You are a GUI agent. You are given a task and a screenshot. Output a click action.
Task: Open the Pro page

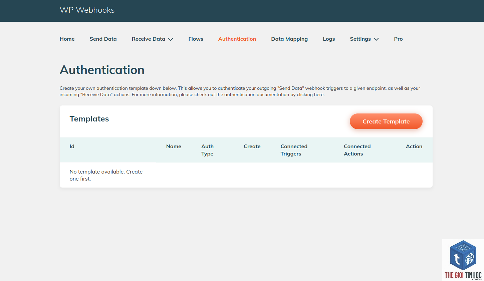(x=398, y=39)
